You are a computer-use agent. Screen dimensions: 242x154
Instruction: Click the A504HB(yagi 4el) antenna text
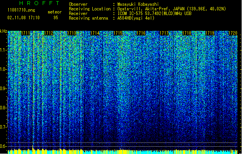(x=136, y=18)
